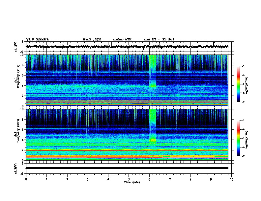Click the ch.1 voltage waveform trace
261x201 pixels.
(x=127, y=47)
